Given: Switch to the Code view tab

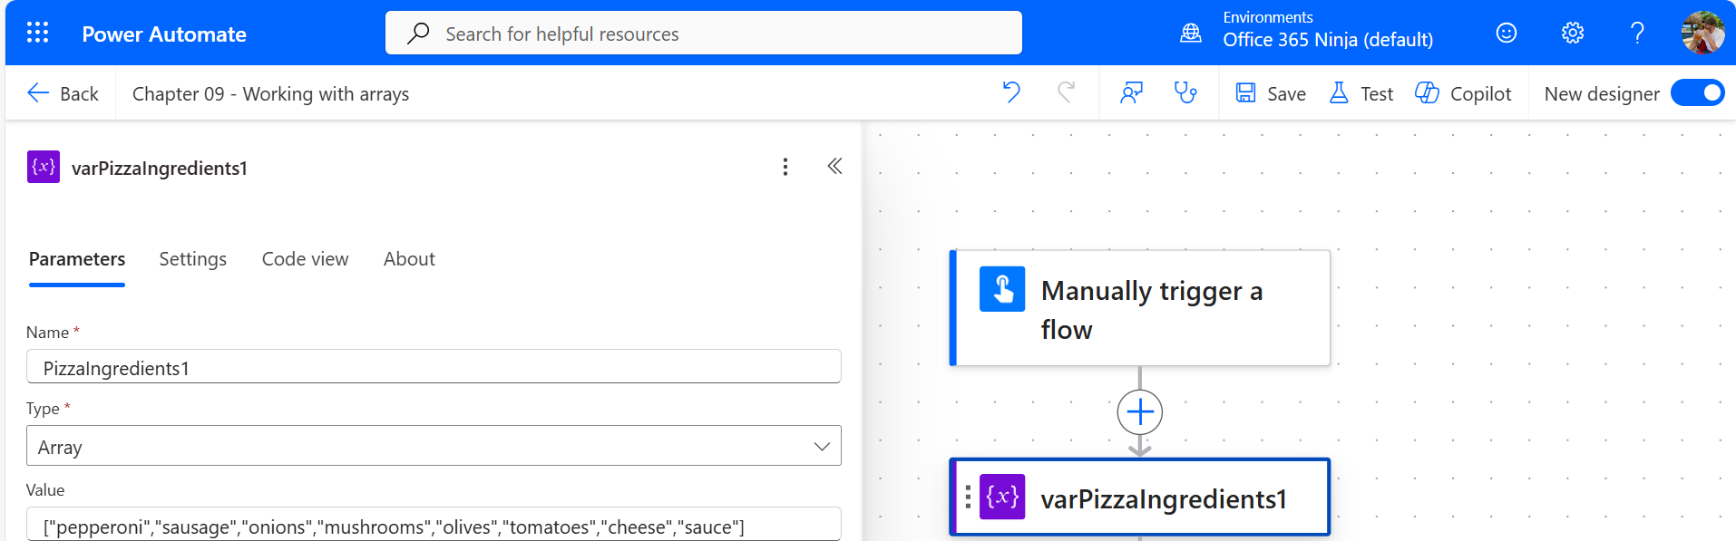Looking at the screenshot, I should click(305, 259).
